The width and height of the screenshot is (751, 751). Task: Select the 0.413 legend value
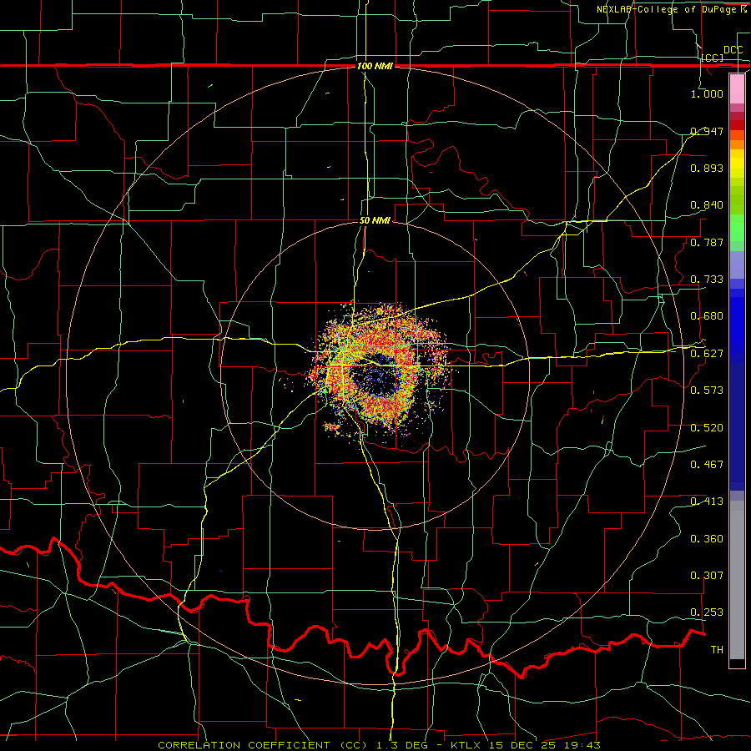coord(707,502)
